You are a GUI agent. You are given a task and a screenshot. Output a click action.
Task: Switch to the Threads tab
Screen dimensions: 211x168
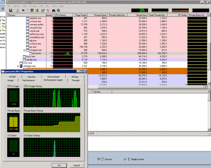point(76,80)
